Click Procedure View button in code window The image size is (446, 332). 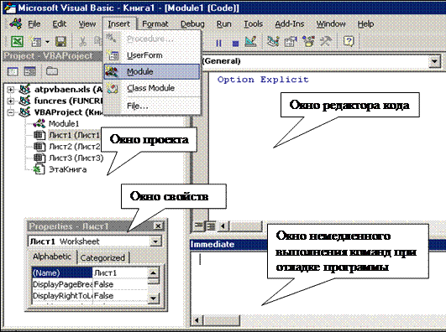[x=199, y=226]
